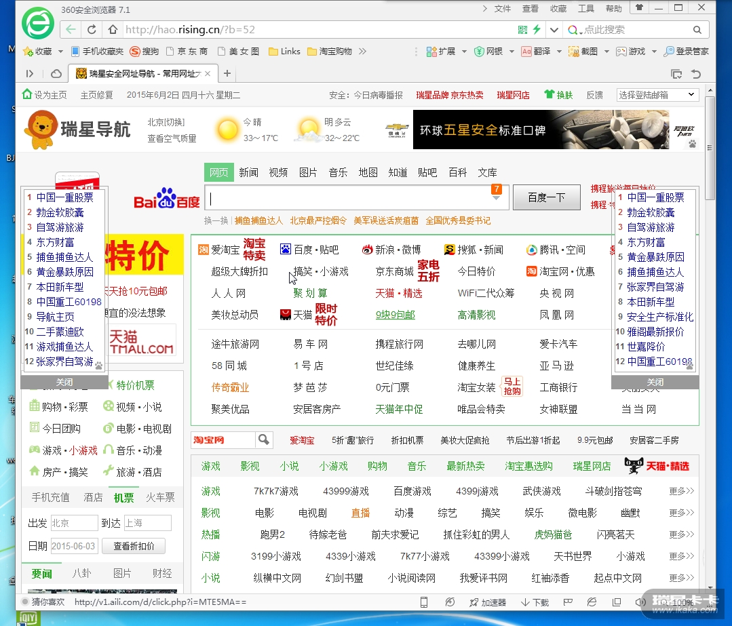
Task: Open the 工具 menu
Action: click(585, 9)
